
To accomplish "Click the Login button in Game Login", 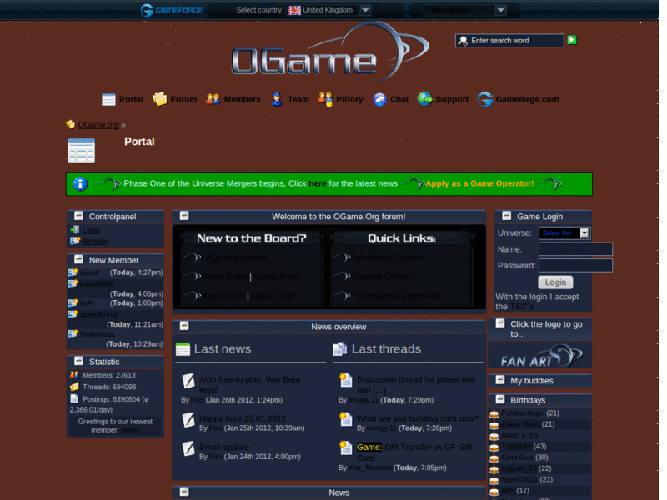I will coord(555,282).
